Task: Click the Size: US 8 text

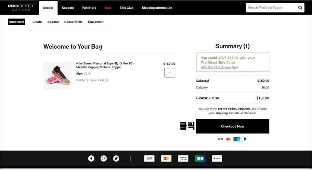Action: click(x=83, y=73)
